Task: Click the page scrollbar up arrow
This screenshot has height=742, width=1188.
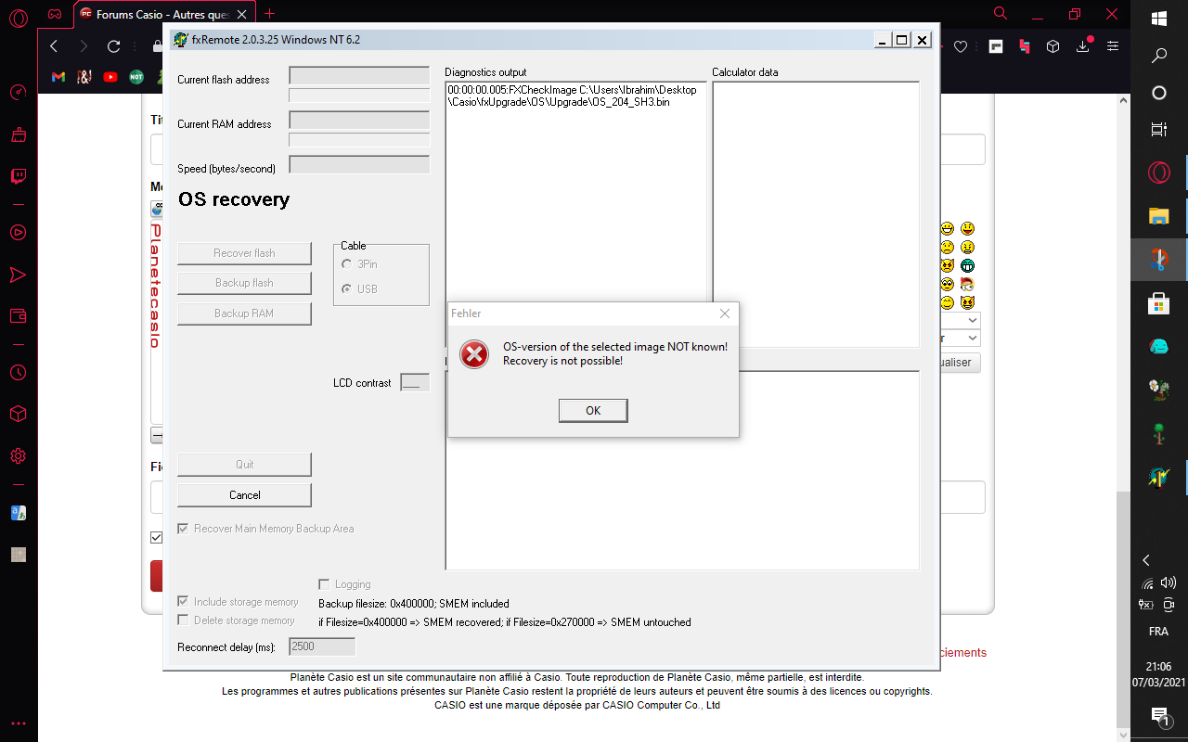Action: [1122, 102]
